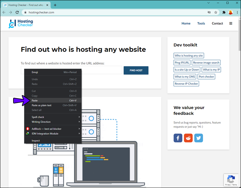241x188 pixels.
Task: Click the profile avatar icon
Action: click(230, 12)
